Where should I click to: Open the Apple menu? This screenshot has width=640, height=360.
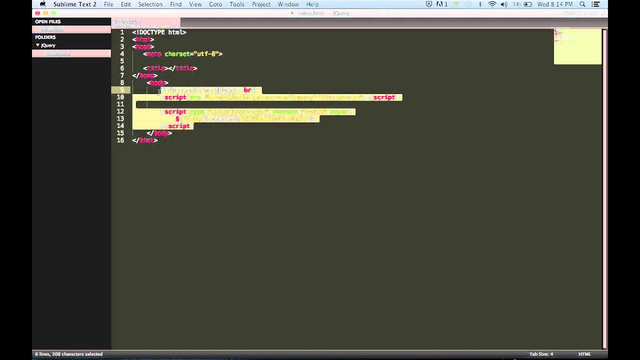tap(42, 4)
